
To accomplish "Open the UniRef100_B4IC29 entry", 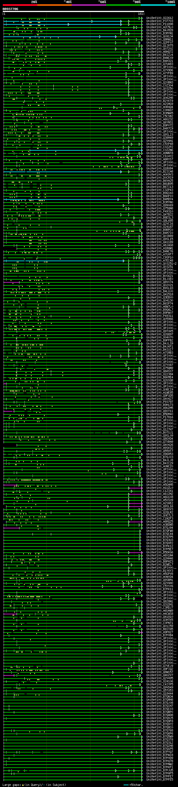I will point(160,463).
